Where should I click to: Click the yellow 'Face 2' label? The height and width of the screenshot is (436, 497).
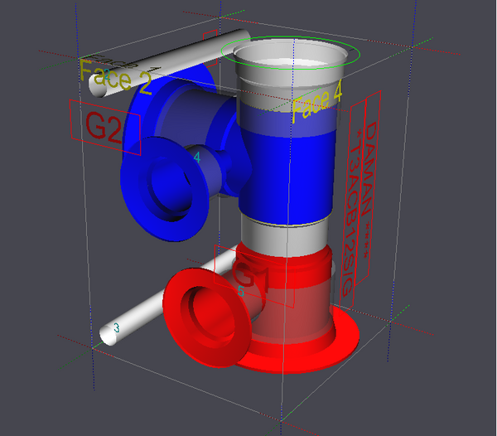click(x=115, y=76)
